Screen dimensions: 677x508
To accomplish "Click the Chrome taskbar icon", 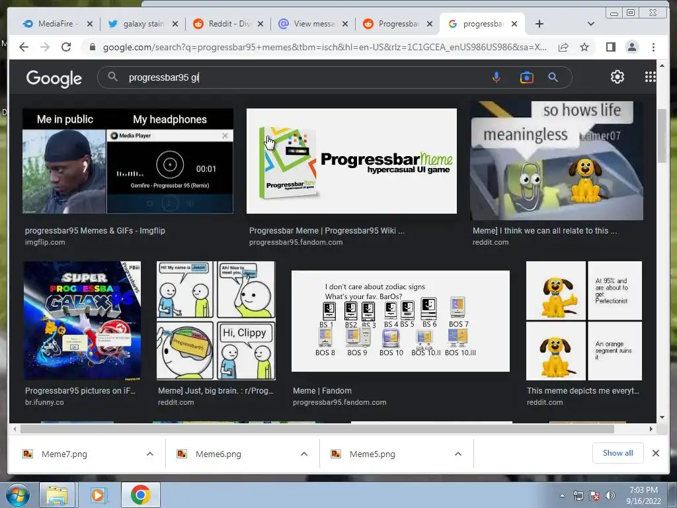I will pyautogui.click(x=140, y=495).
